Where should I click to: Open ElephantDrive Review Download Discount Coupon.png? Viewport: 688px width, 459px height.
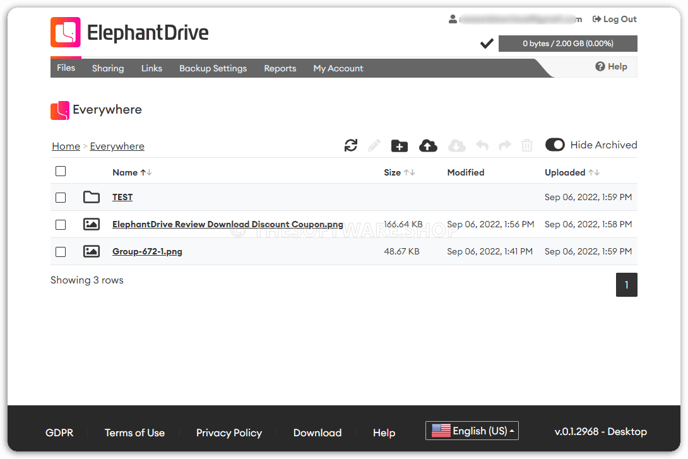(x=228, y=224)
